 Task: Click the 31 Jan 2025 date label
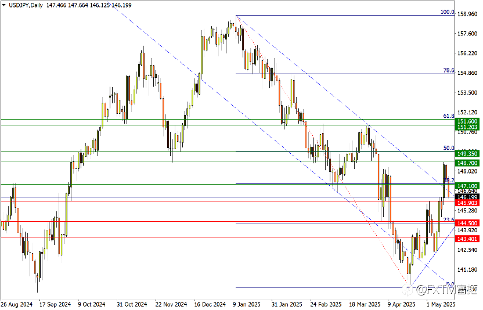(287, 304)
